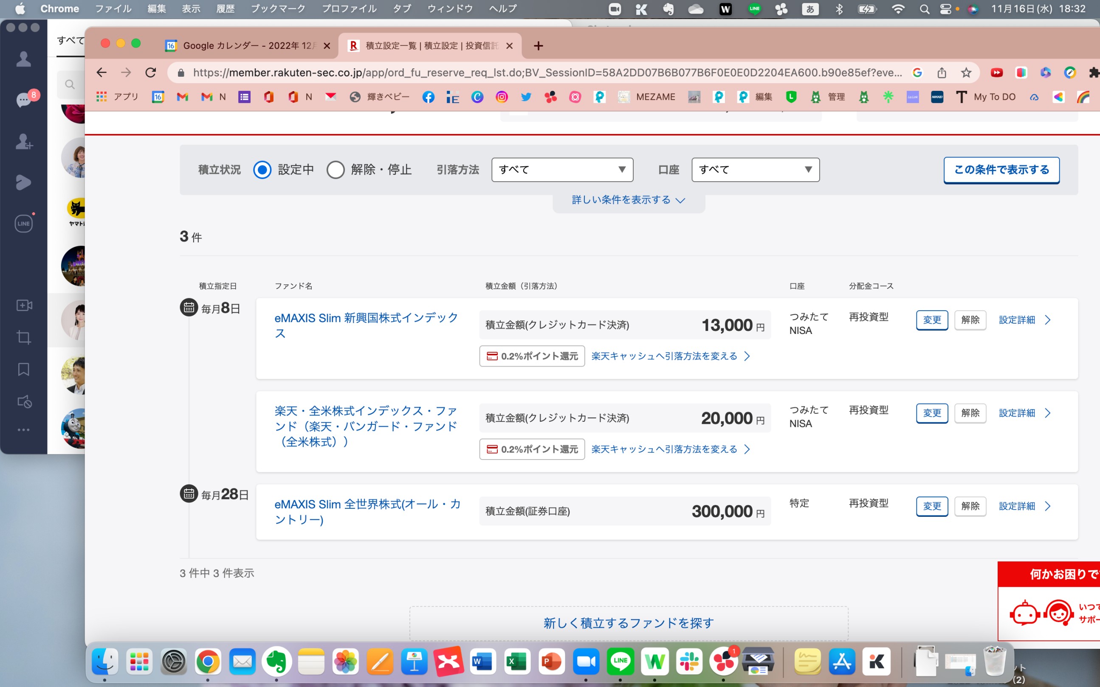Open 設定詳細 for the 20,000円 fund

pyautogui.click(x=1024, y=413)
